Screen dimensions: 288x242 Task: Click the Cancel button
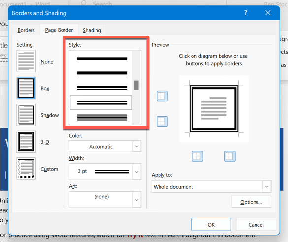[x=256, y=225]
